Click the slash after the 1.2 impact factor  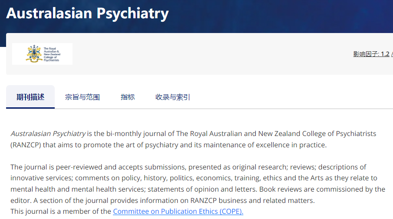click(x=392, y=54)
